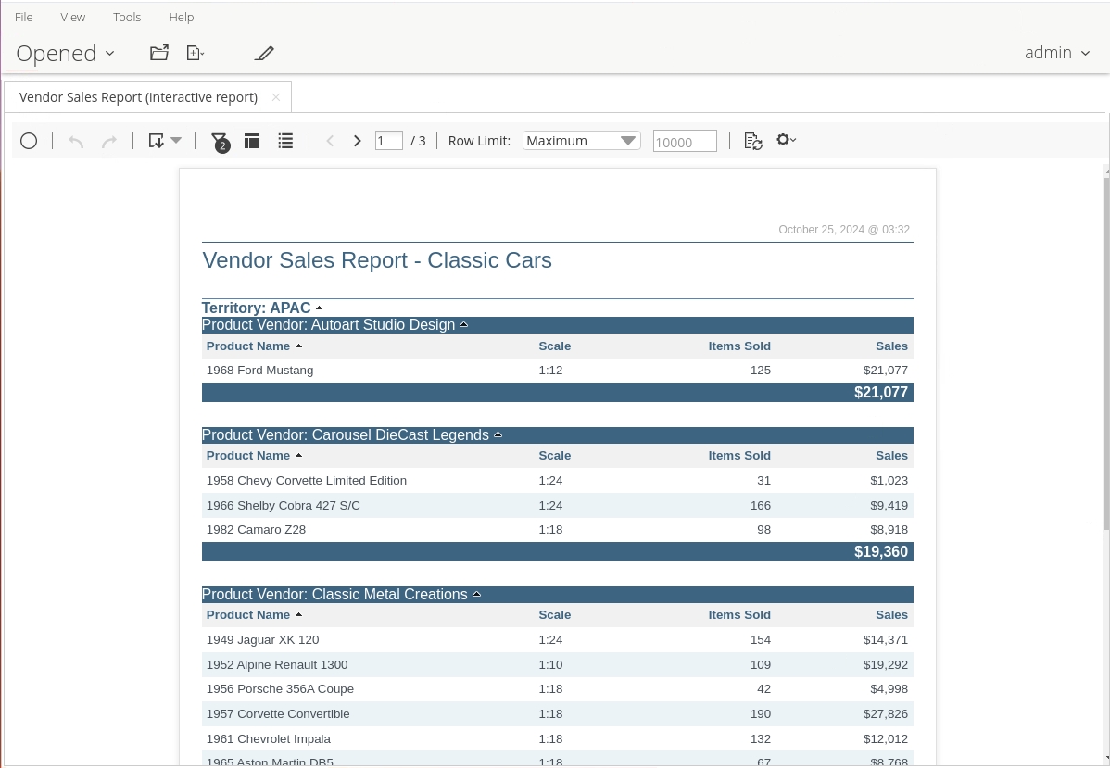
Task: Open the export dropdown arrow
Action: 175,141
